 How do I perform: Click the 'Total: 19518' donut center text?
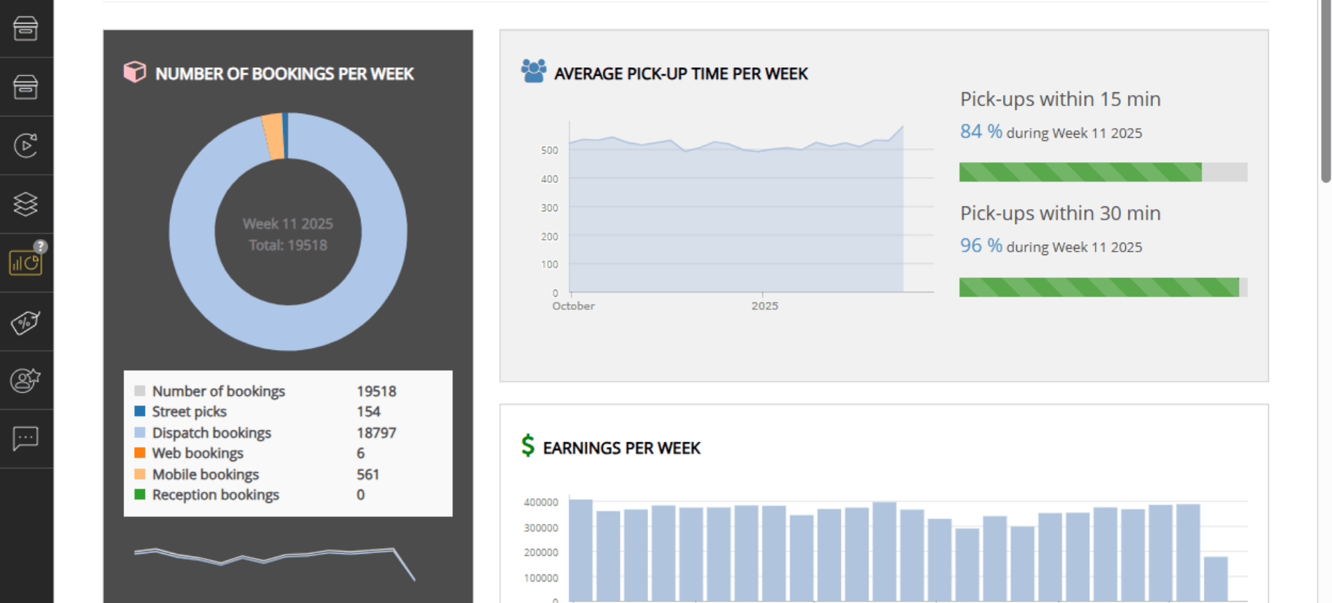point(288,245)
